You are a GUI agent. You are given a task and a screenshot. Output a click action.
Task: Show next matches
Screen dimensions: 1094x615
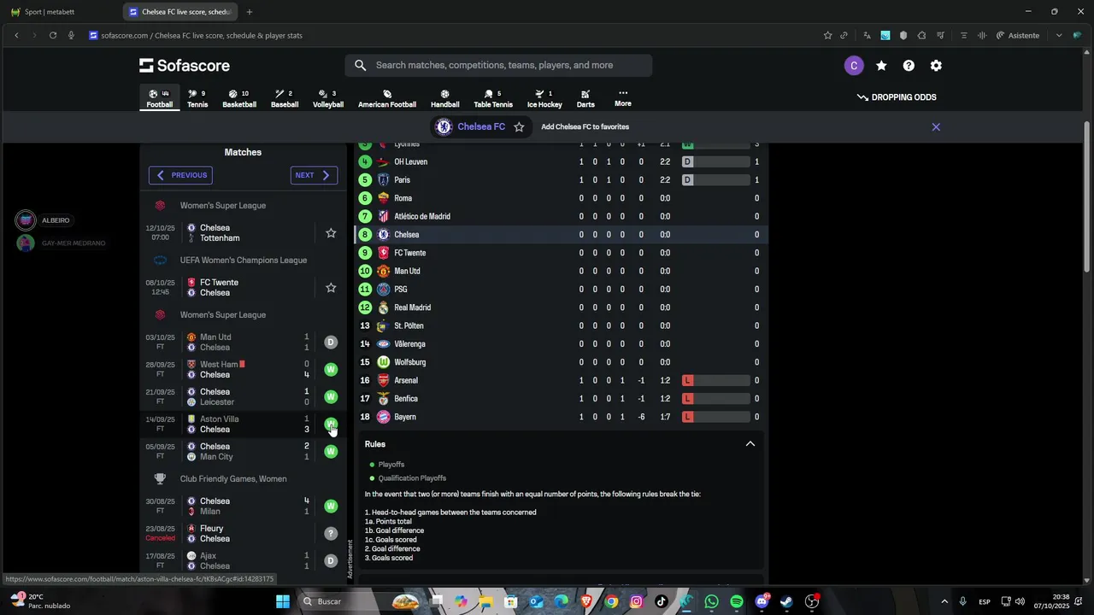coord(314,175)
